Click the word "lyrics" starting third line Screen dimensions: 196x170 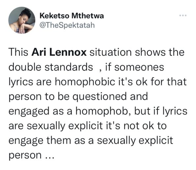coord(21,82)
